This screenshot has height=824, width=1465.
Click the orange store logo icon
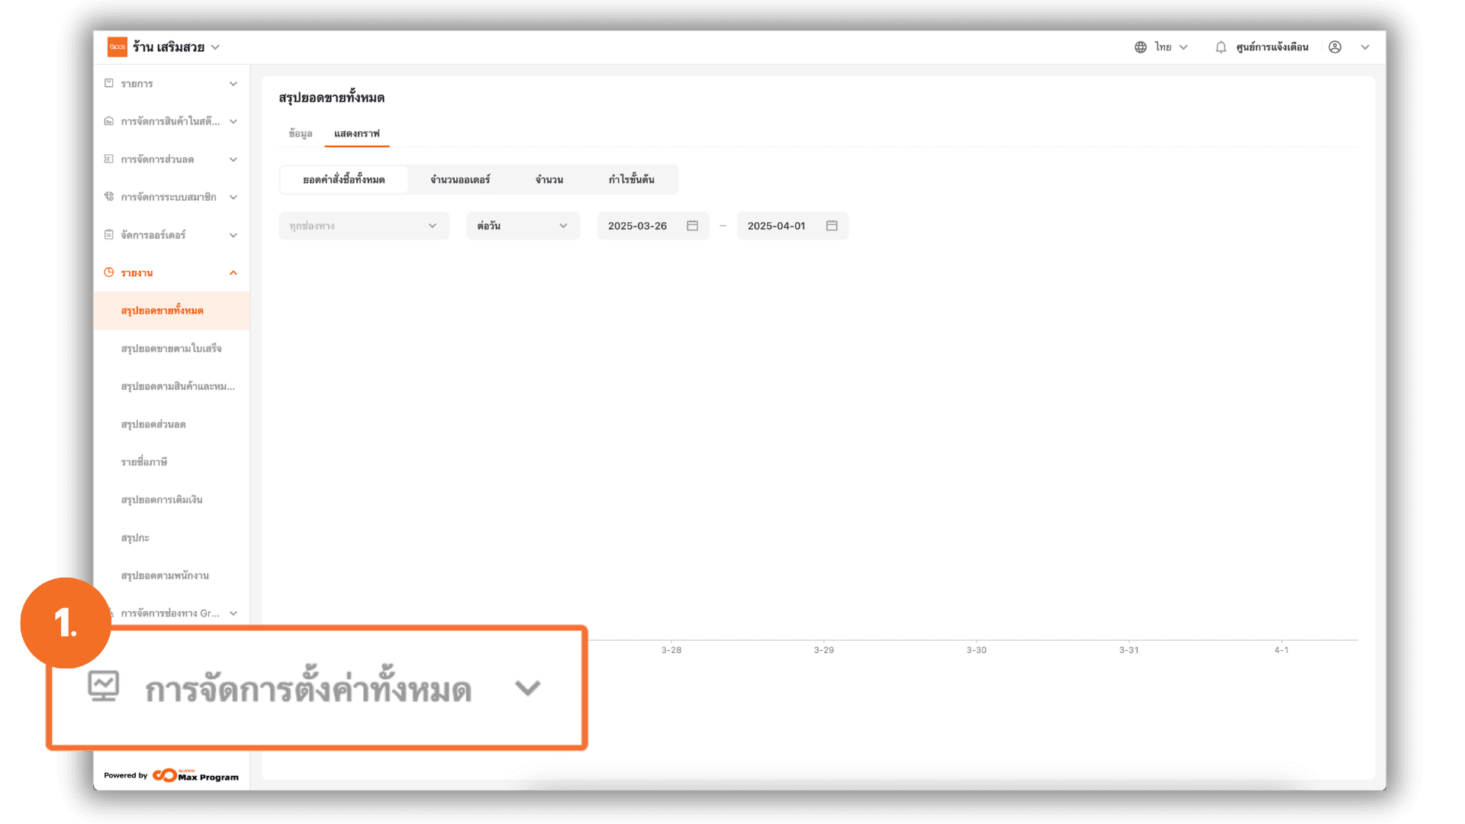click(x=118, y=47)
